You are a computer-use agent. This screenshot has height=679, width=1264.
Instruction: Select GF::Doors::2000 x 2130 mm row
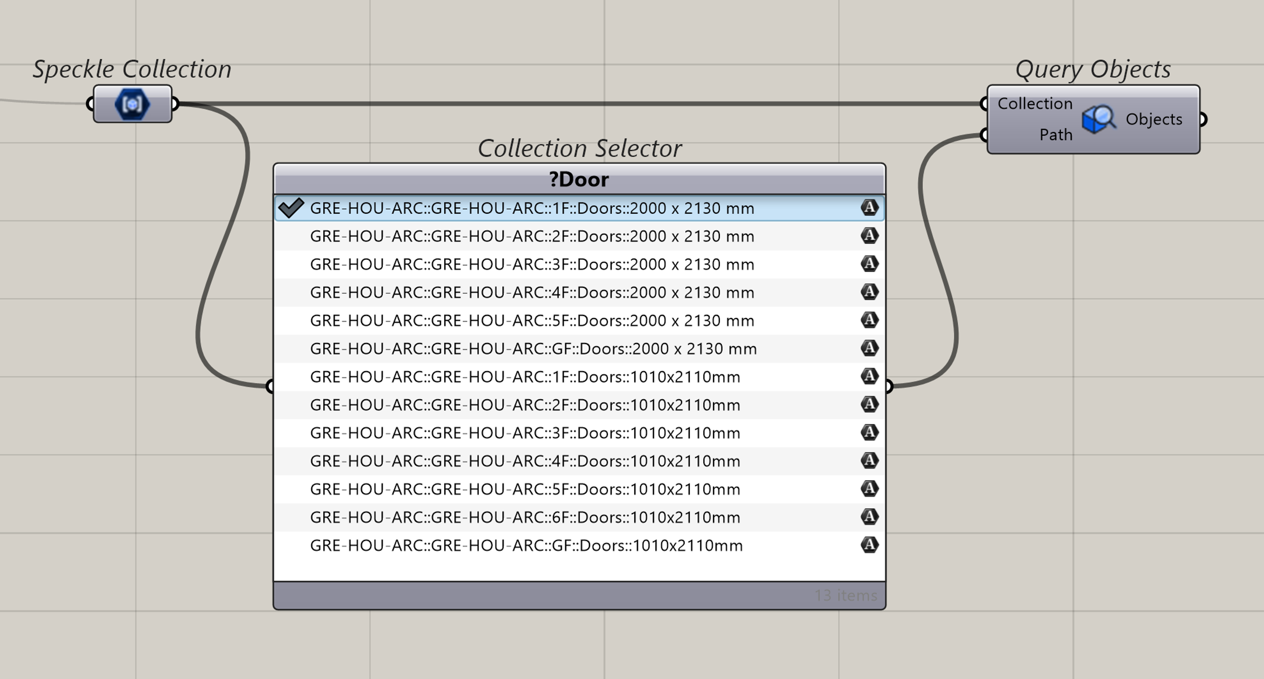(580, 349)
